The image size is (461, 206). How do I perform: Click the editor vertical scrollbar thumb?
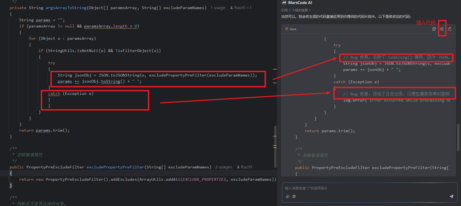click(x=275, y=147)
